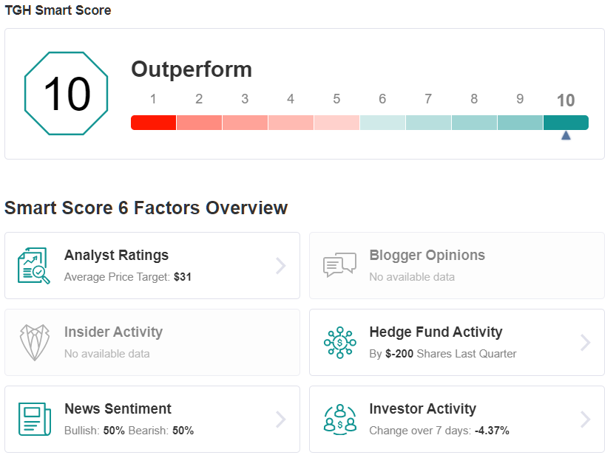Select the News Sentiment heading
The height and width of the screenshot is (455, 616).
coord(118,408)
